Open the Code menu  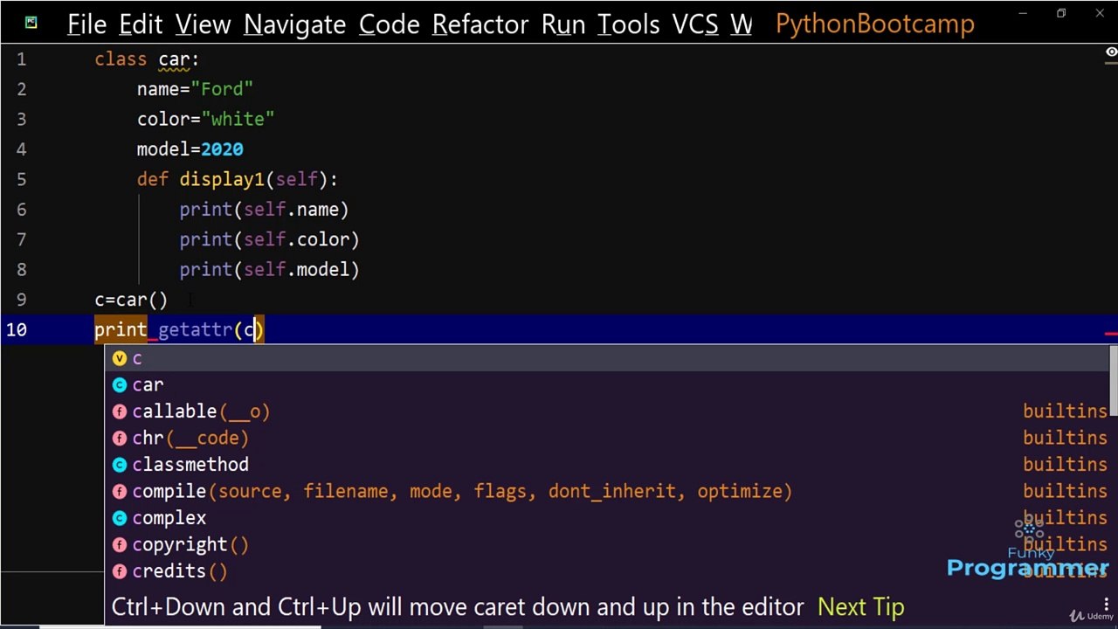(390, 24)
